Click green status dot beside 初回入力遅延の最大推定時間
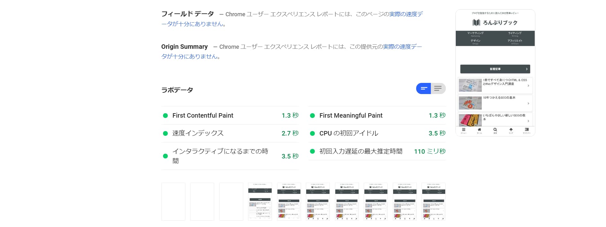 click(x=312, y=151)
